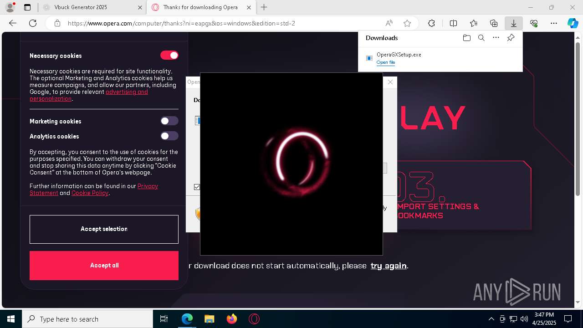View site information lock icon
The image size is (583, 328).
point(57,23)
